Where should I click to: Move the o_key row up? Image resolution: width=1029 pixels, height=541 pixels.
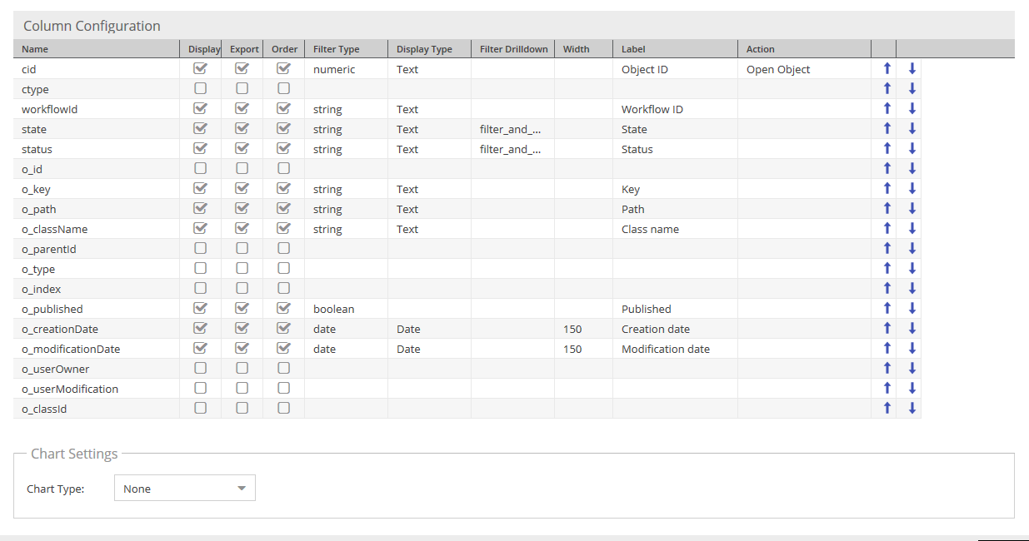coord(887,189)
